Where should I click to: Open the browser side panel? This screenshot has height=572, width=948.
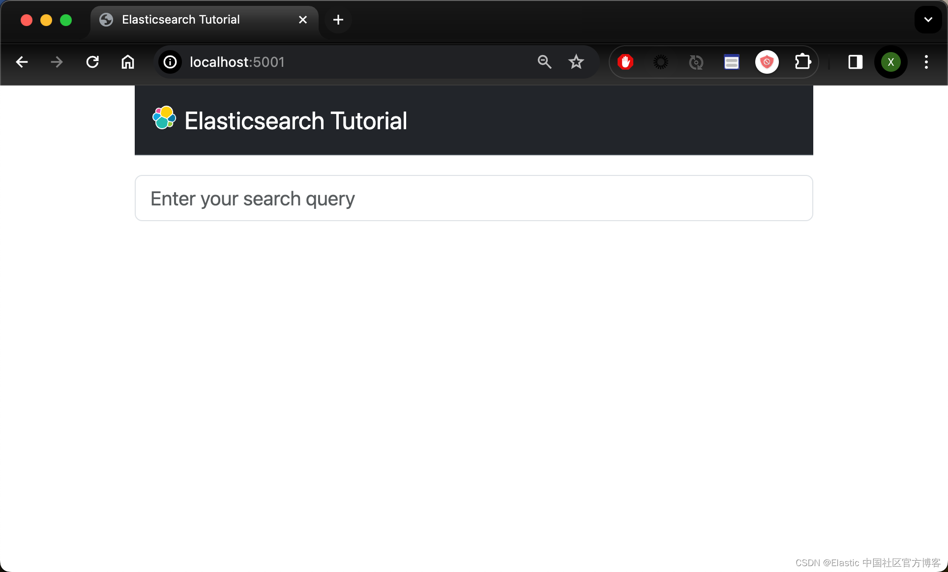point(855,62)
